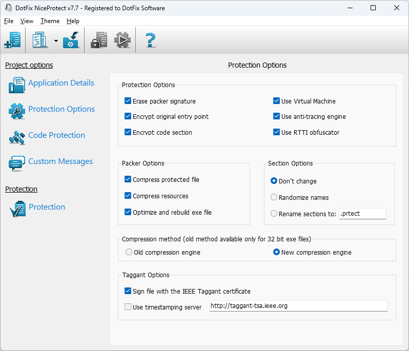Click the Run gear-play toolbar icon
Image resolution: width=409 pixels, height=351 pixels.
click(x=122, y=40)
